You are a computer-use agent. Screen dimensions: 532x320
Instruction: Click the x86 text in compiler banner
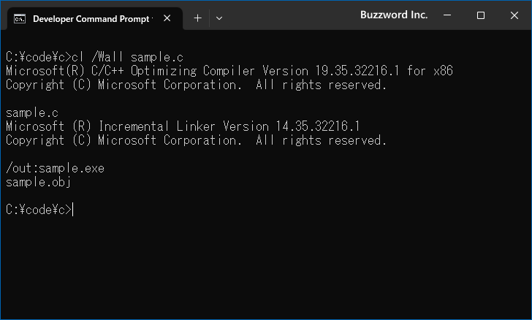click(443, 71)
